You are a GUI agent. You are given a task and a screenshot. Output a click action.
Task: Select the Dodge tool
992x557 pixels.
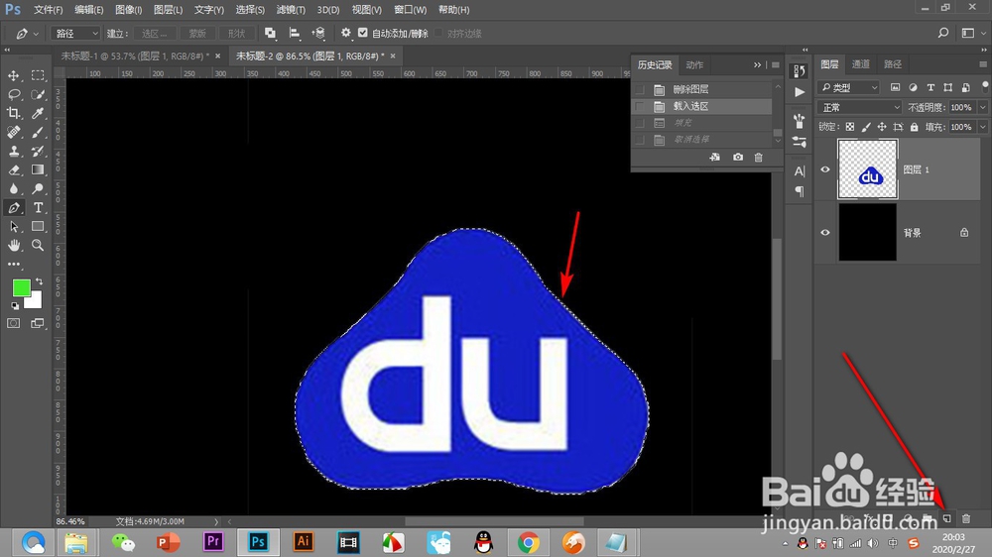click(38, 189)
